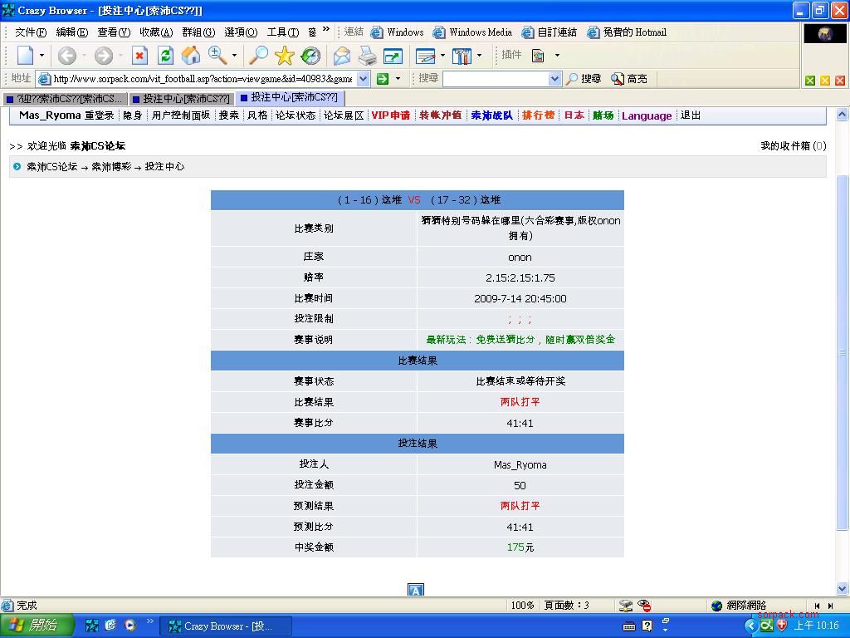Click the Print icon in toolbar
The image size is (850, 638).
367,56
